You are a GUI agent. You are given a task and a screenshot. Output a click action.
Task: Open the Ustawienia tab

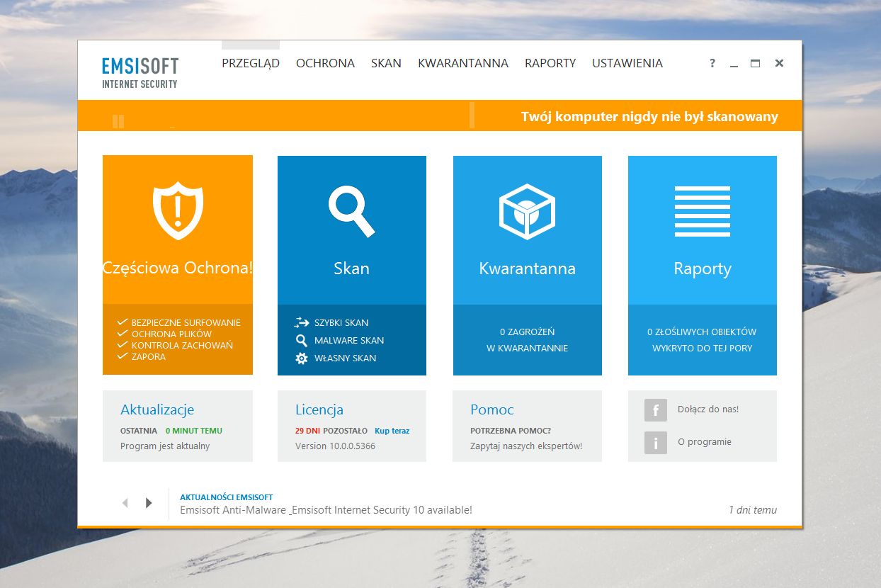click(x=627, y=63)
